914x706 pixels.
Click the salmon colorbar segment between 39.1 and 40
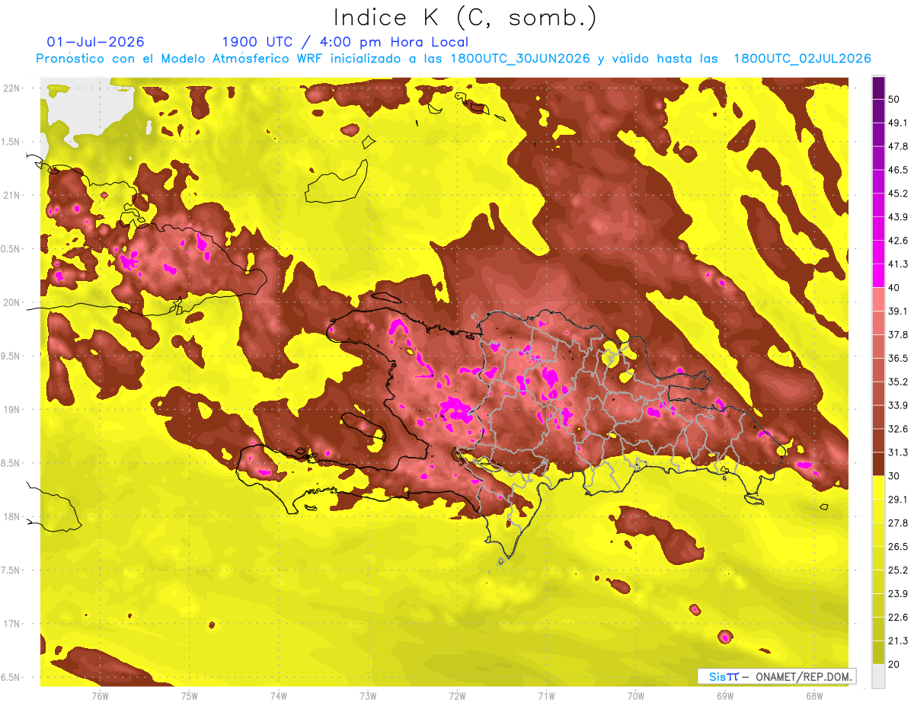tap(878, 299)
